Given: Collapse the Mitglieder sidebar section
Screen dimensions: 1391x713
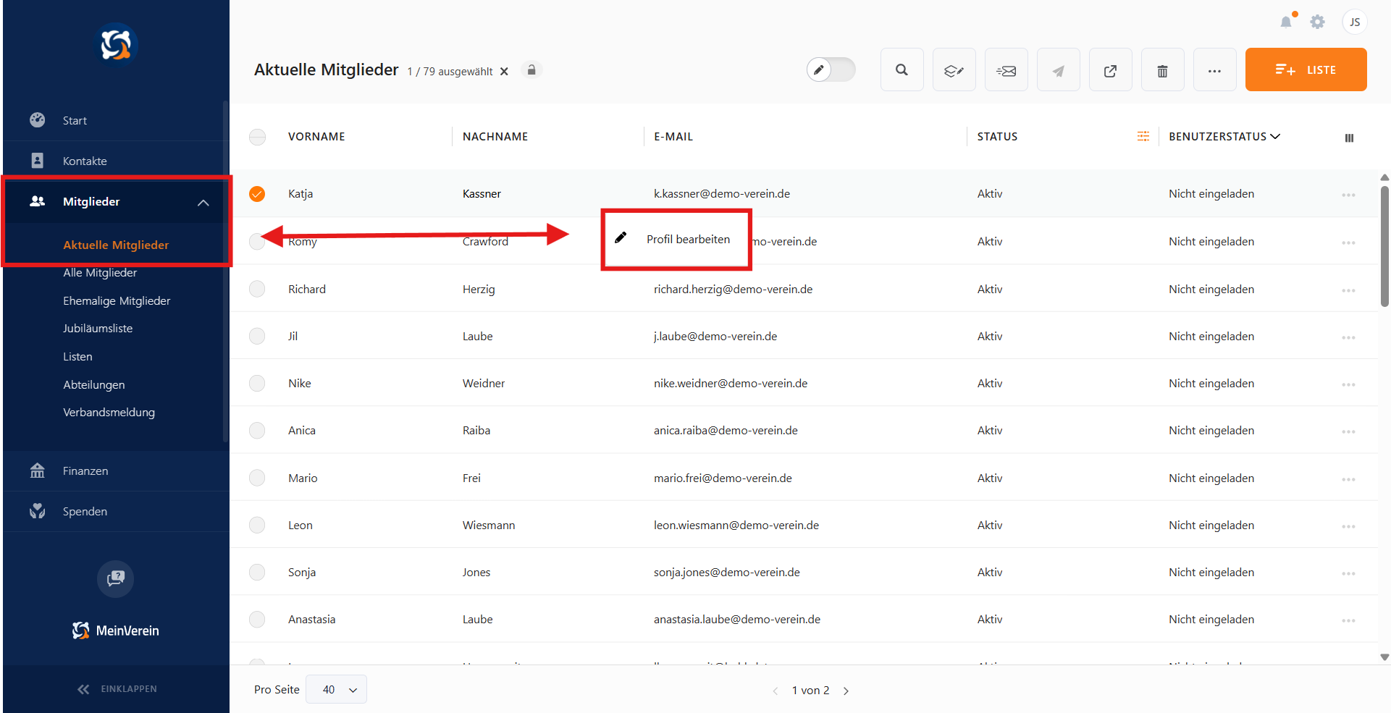Looking at the screenshot, I should [x=203, y=202].
